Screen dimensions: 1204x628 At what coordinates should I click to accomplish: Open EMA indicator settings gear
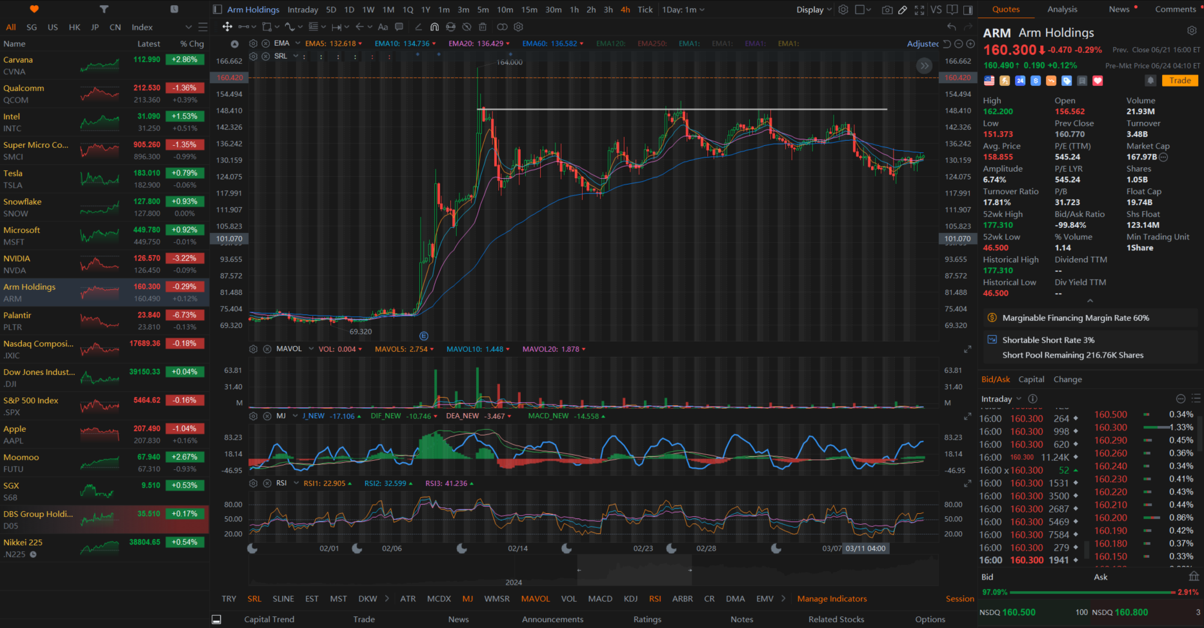(254, 43)
